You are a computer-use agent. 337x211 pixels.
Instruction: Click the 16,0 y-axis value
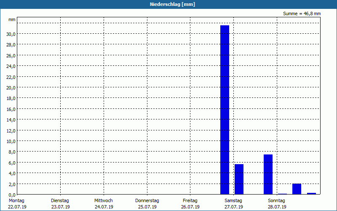coord(11,109)
